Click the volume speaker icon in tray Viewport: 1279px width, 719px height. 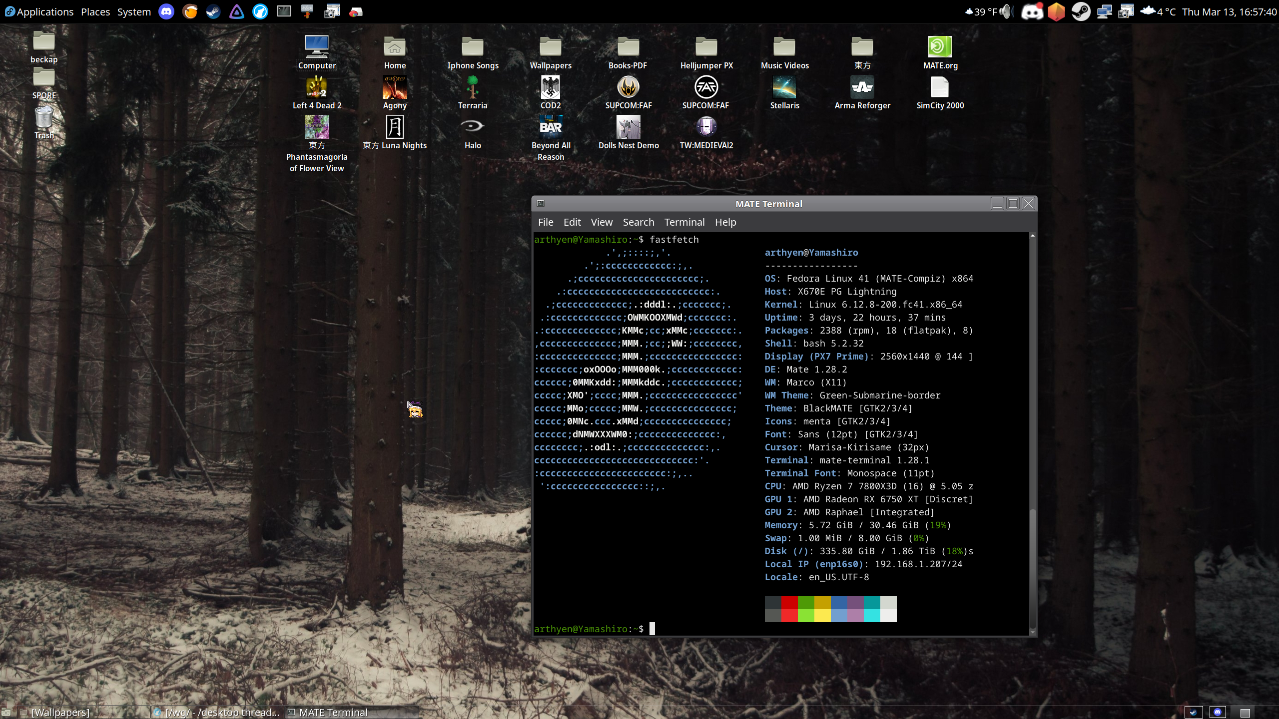pos(1007,11)
